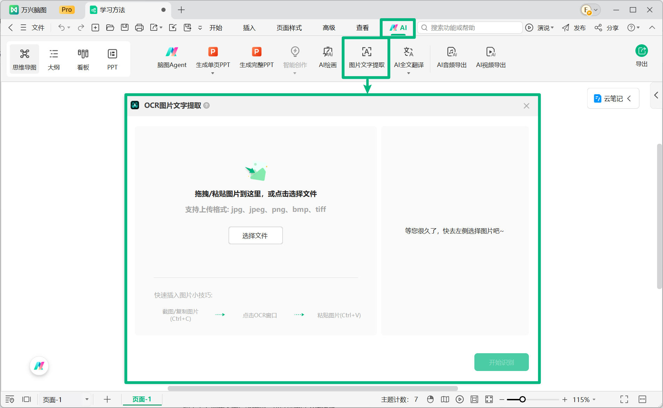Screen dimensions: 663x408
Task: Switch to 页面样式 ribbon tab
Action: point(289,28)
